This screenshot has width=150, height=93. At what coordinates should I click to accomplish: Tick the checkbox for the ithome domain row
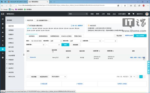[28, 57]
